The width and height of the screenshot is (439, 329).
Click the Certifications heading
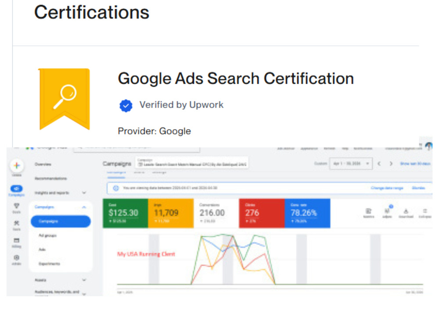(92, 13)
